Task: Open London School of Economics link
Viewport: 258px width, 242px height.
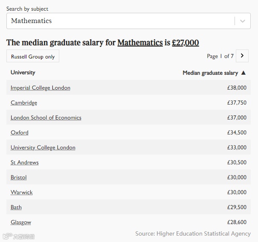Action: pos(46,118)
